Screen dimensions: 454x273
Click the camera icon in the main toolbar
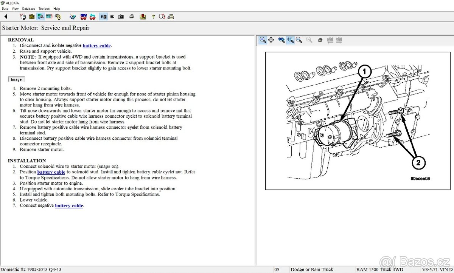pos(121,17)
